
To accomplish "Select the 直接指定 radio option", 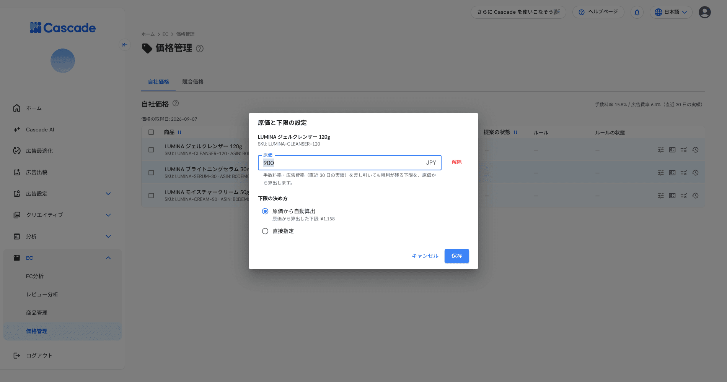I will click(265, 231).
